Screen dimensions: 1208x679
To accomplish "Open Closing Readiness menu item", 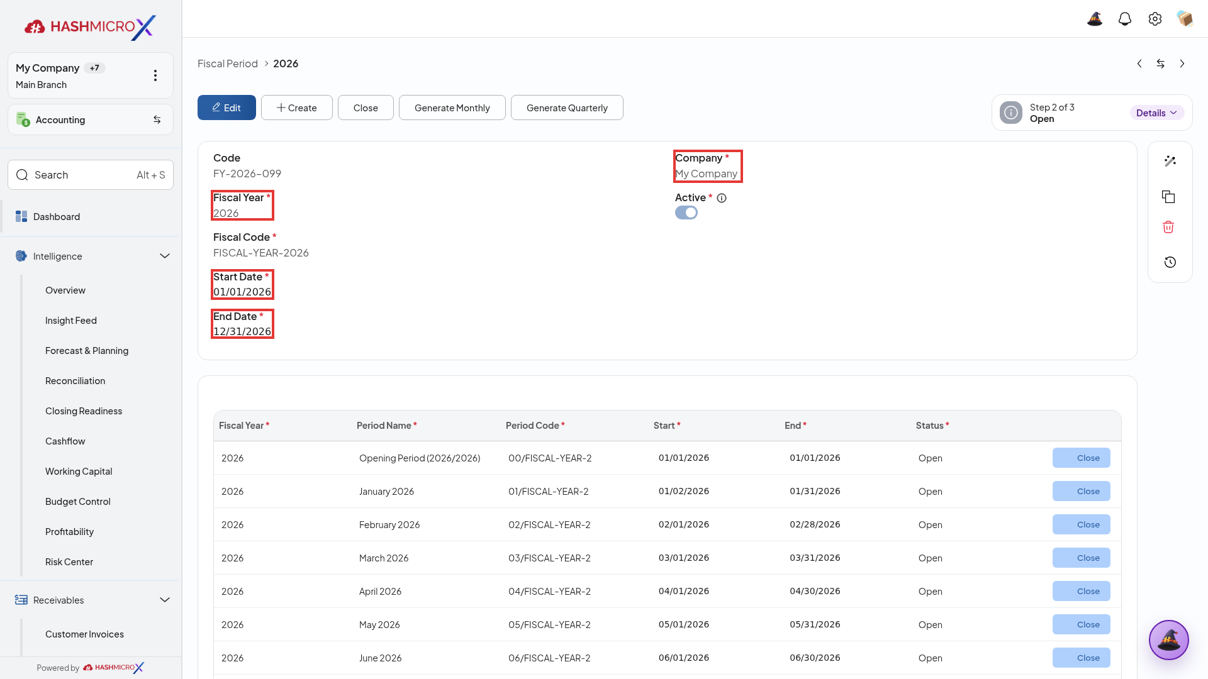I will (x=84, y=411).
